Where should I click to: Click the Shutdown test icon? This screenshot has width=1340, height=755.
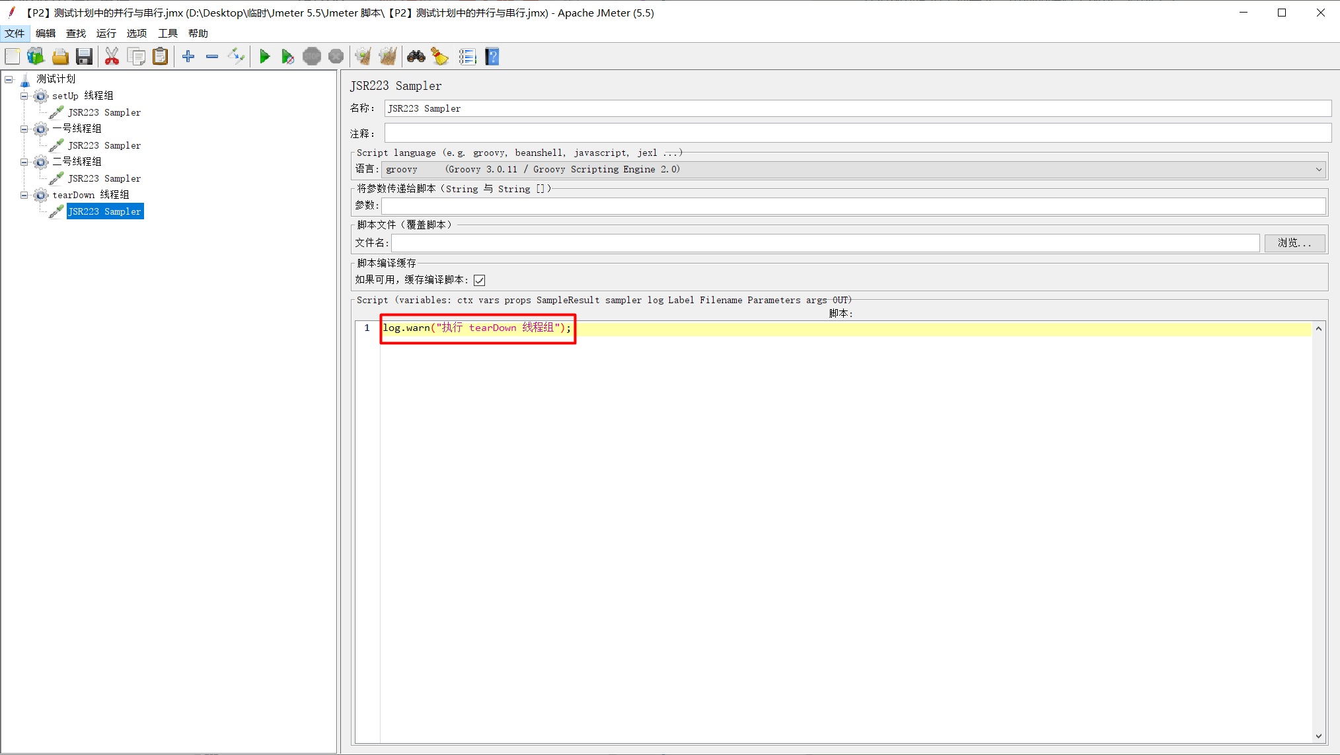point(336,57)
